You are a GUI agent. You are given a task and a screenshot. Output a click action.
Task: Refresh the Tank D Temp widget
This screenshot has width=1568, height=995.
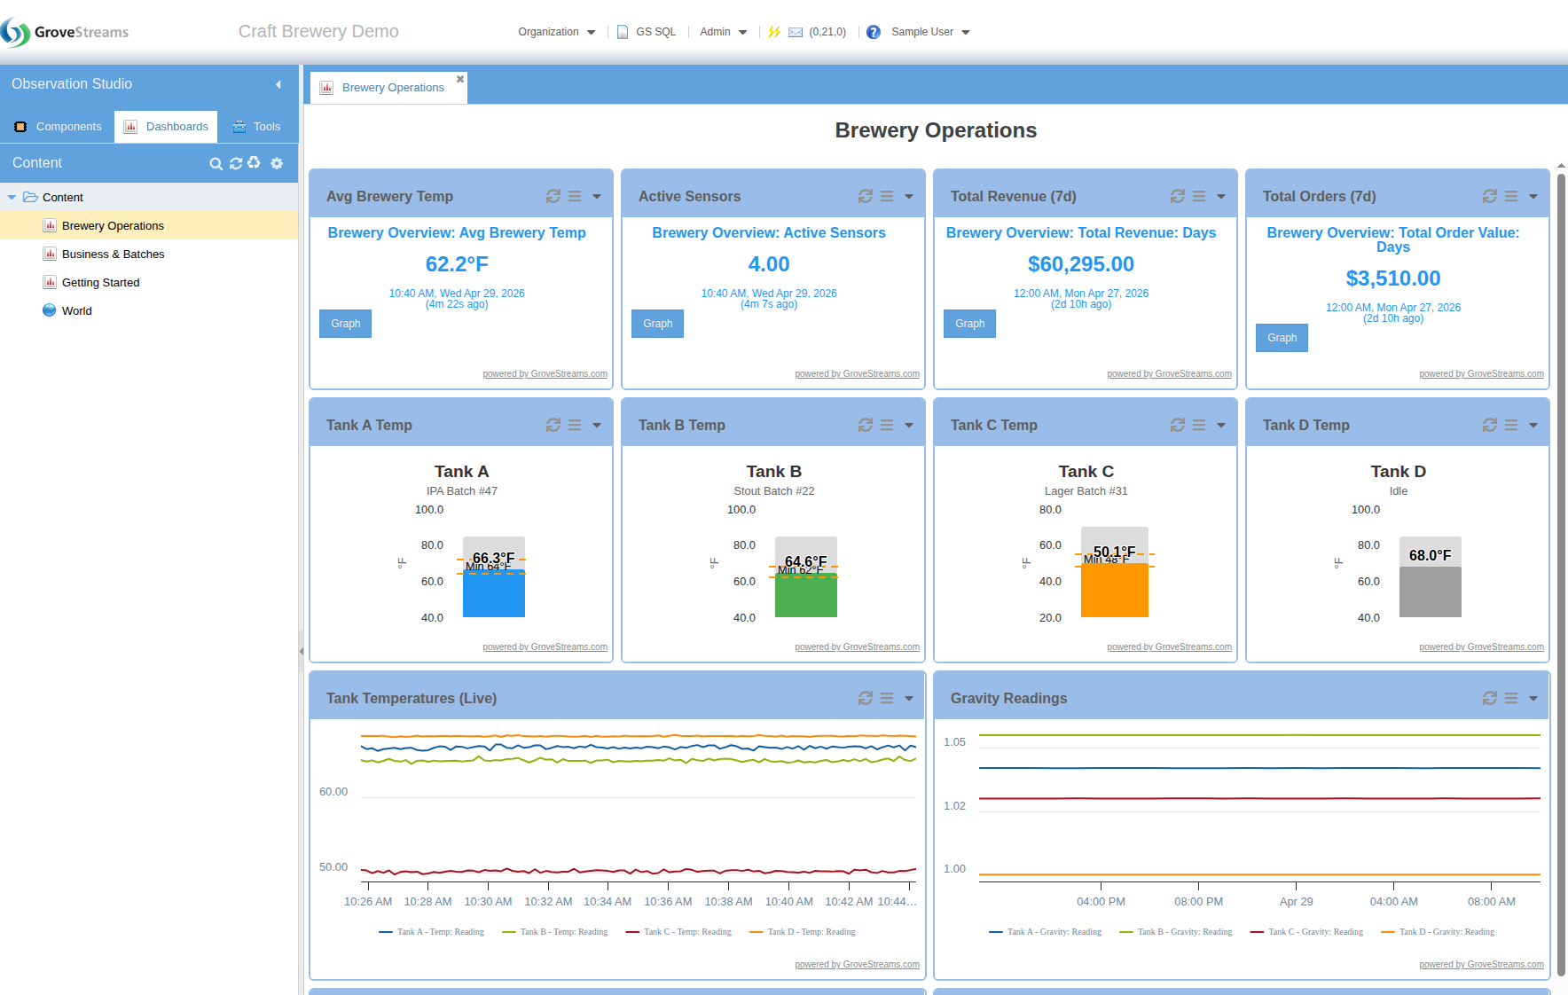[1490, 425]
